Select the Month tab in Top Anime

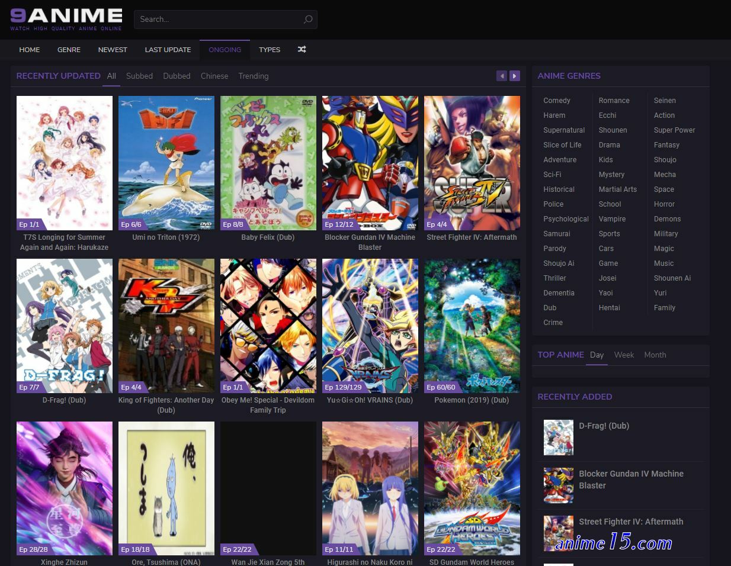(x=655, y=355)
